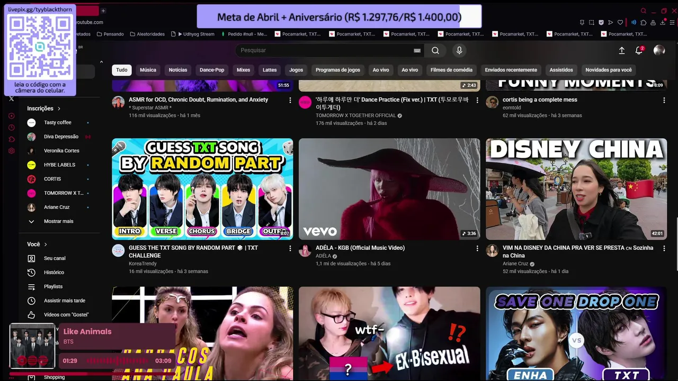Select the Notícias filter chip
This screenshot has width=678, height=381.
pyautogui.click(x=178, y=70)
